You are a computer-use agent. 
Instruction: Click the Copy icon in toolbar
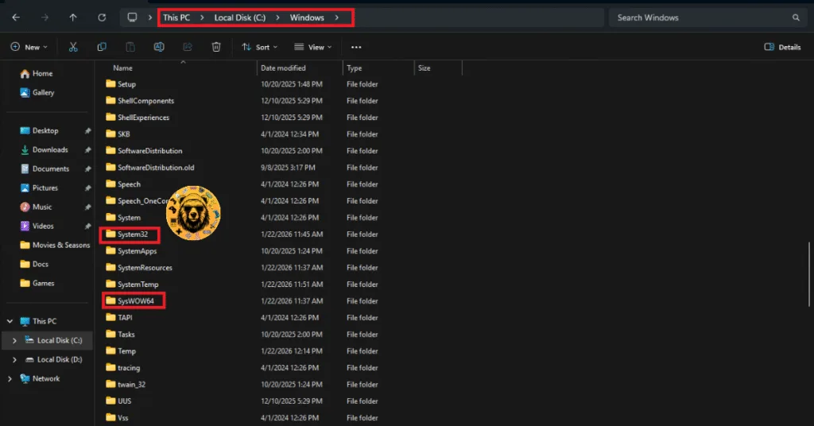pyautogui.click(x=102, y=47)
